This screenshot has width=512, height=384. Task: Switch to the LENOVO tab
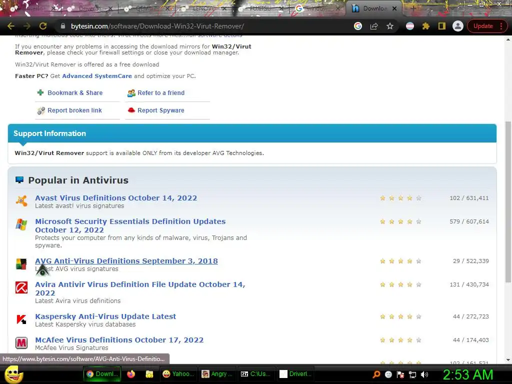click(204, 9)
